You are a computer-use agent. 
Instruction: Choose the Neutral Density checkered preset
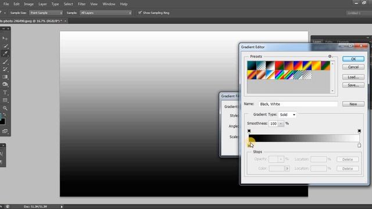tap(307, 75)
